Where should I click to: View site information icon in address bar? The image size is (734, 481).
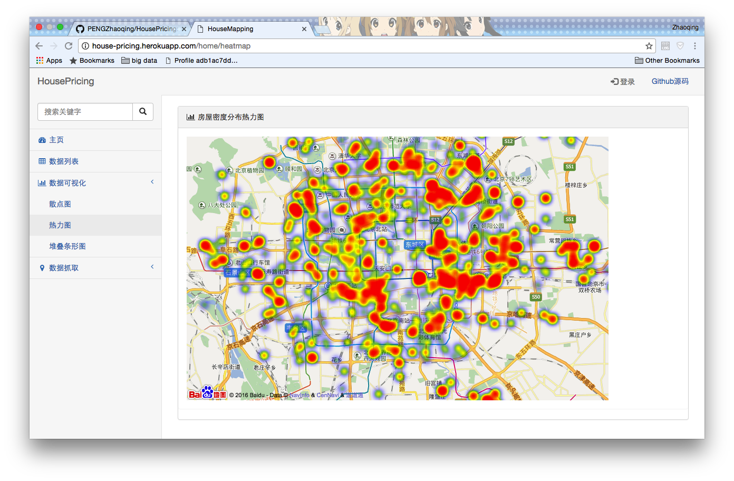pos(85,46)
